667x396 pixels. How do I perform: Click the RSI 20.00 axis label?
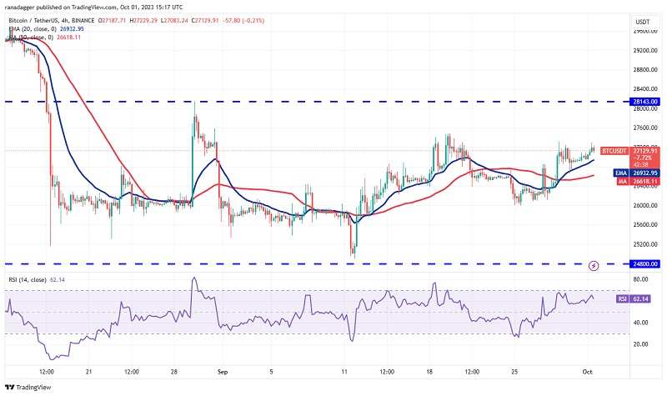point(640,344)
